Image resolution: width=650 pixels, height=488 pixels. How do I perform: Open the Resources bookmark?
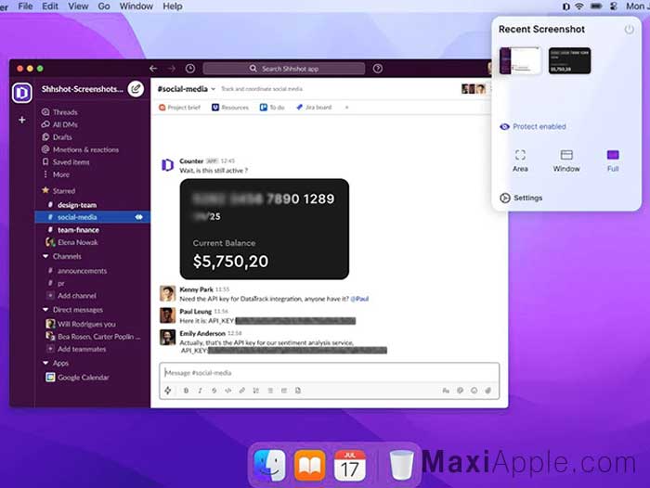point(230,108)
